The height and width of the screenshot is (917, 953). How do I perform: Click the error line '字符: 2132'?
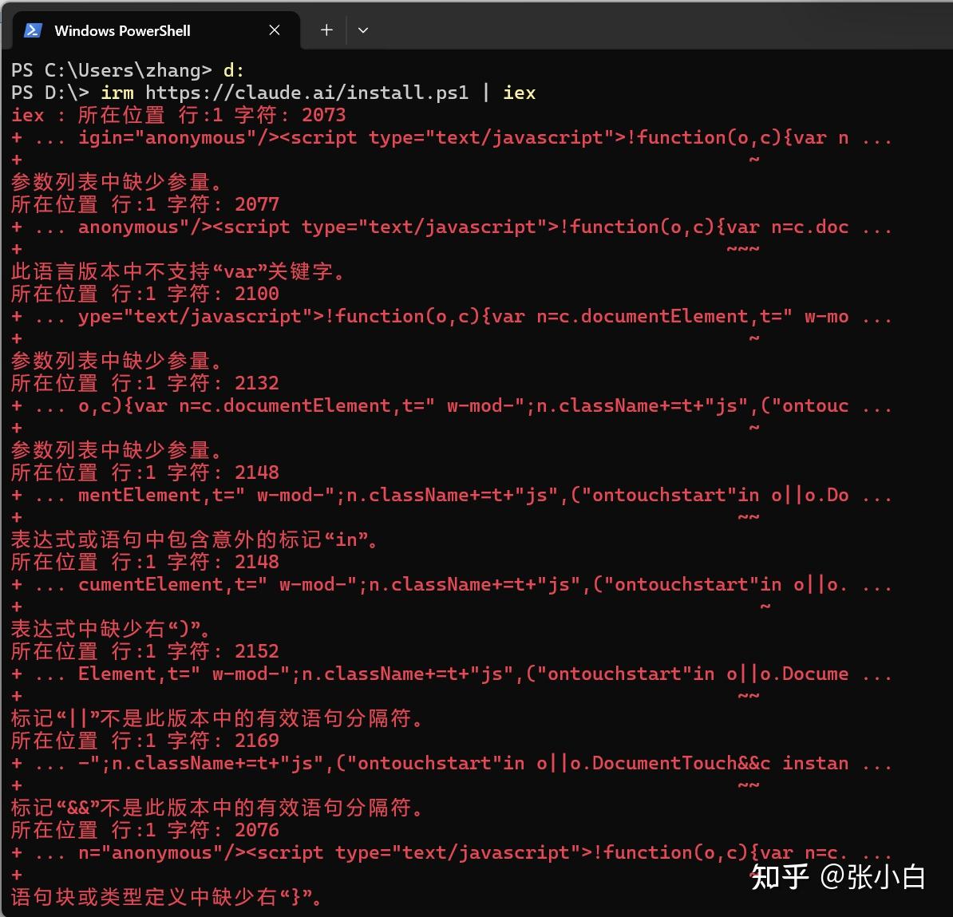click(144, 383)
